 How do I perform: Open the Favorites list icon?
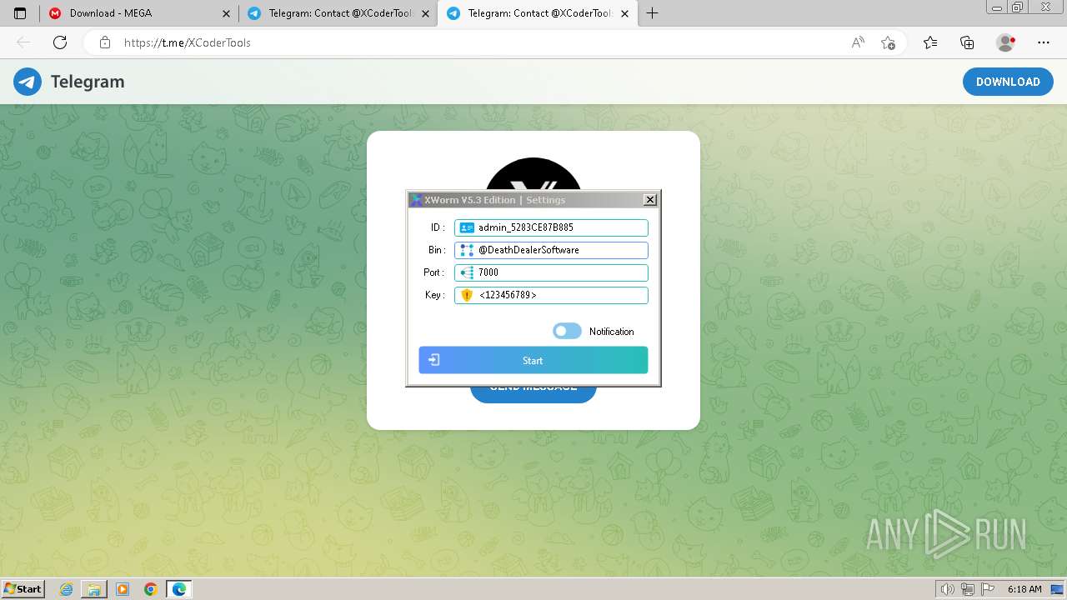930,42
